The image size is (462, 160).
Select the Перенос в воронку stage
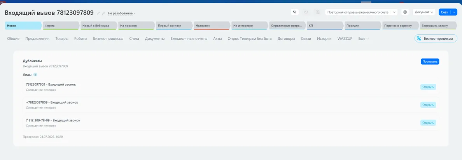(x=401, y=26)
